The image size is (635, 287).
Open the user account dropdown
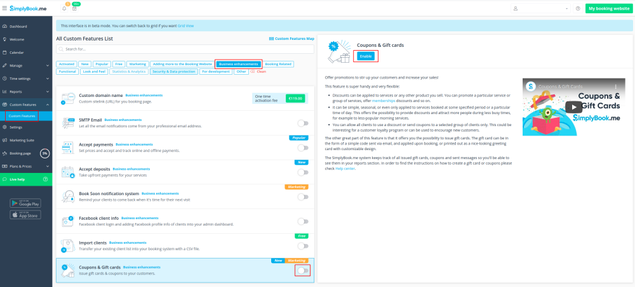click(x=540, y=9)
